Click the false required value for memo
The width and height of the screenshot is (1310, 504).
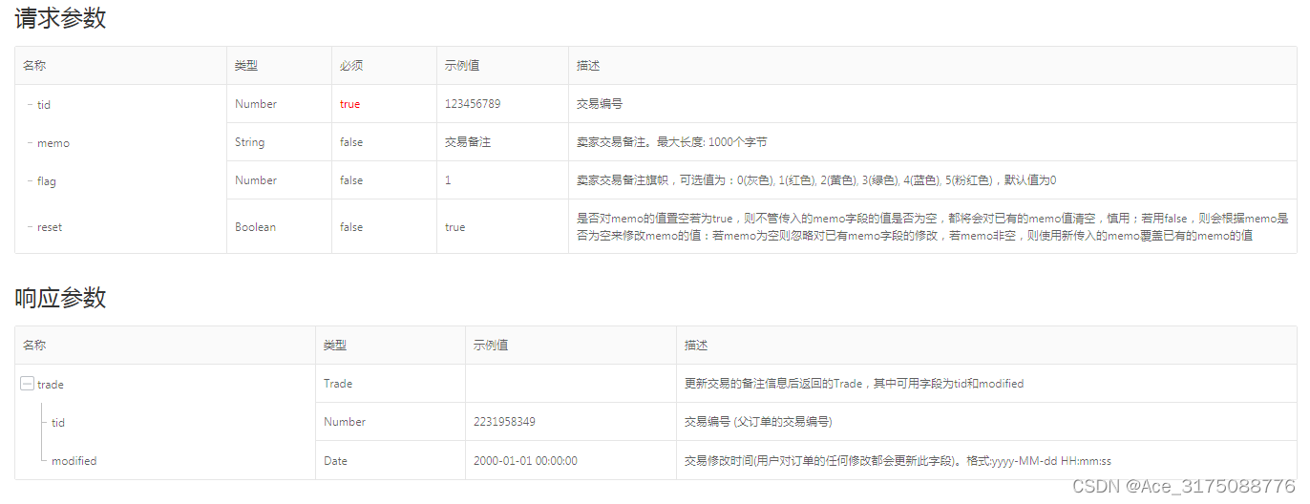click(x=351, y=142)
